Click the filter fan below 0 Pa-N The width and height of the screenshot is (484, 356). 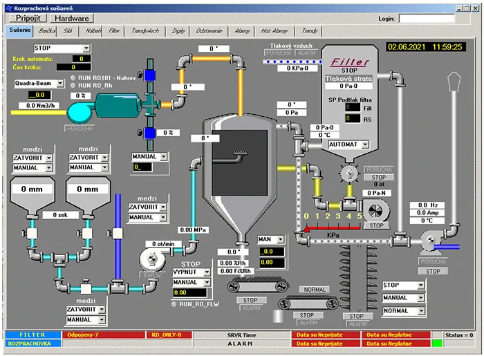coord(376,210)
